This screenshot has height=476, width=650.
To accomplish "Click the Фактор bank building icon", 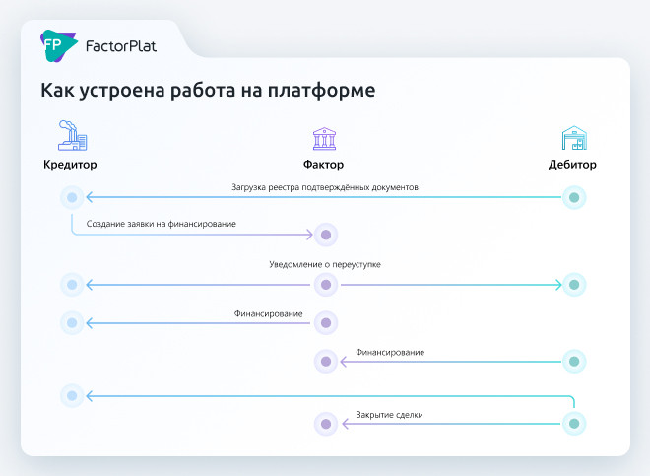I will coord(324,139).
